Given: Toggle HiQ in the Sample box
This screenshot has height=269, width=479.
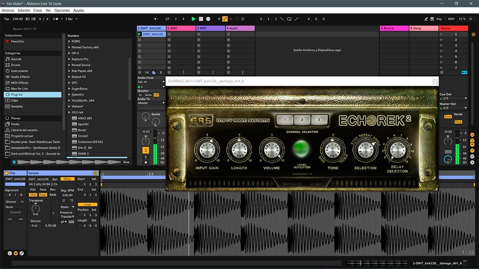Looking at the screenshot, I should [x=33, y=194].
